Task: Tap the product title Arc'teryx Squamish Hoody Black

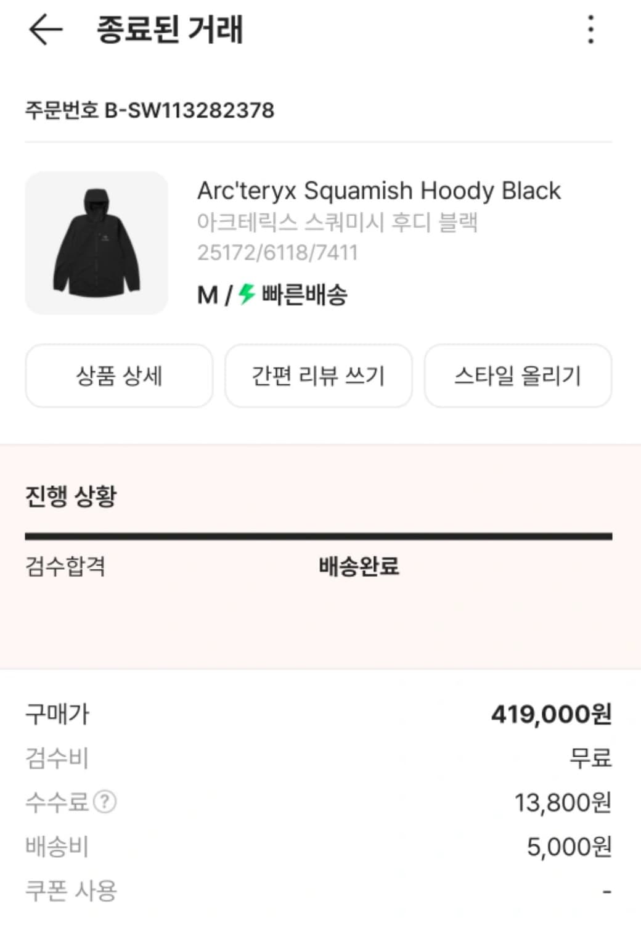Action: click(x=379, y=191)
